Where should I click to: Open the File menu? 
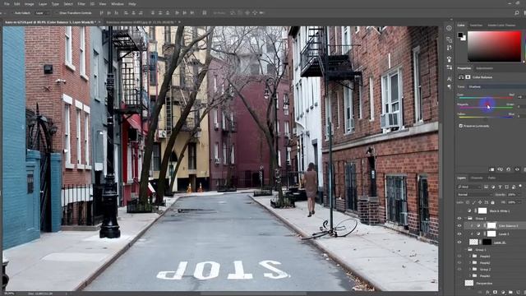tap(7, 4)
